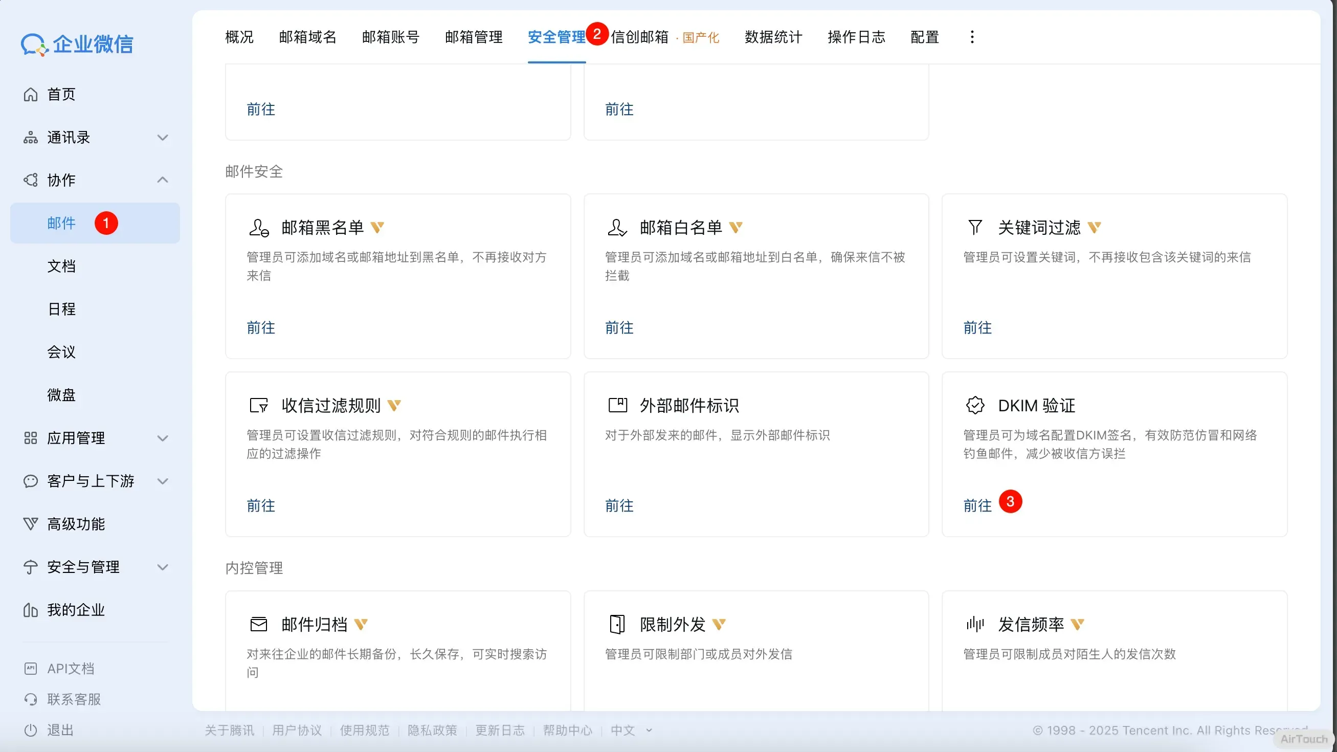Image resolution: width=1337 pixels, height=752 pixels.
Task: Click the 首页 home icon
Action: point(31,95)
